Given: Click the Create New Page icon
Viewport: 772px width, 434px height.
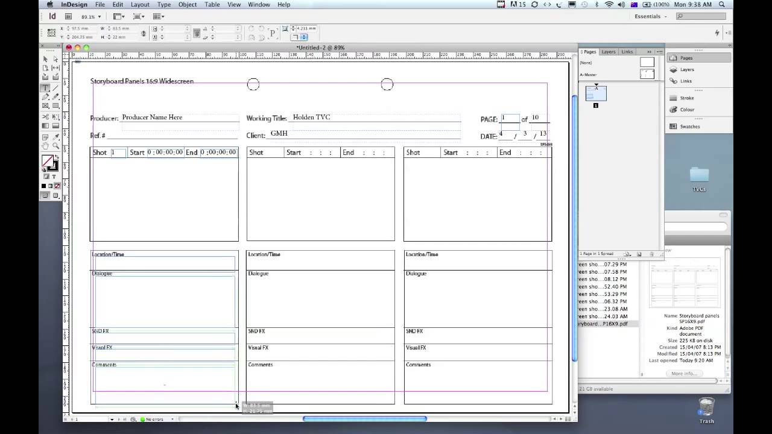Looking at the screenshot, I should pyautogui.click(x=639, y=254).
